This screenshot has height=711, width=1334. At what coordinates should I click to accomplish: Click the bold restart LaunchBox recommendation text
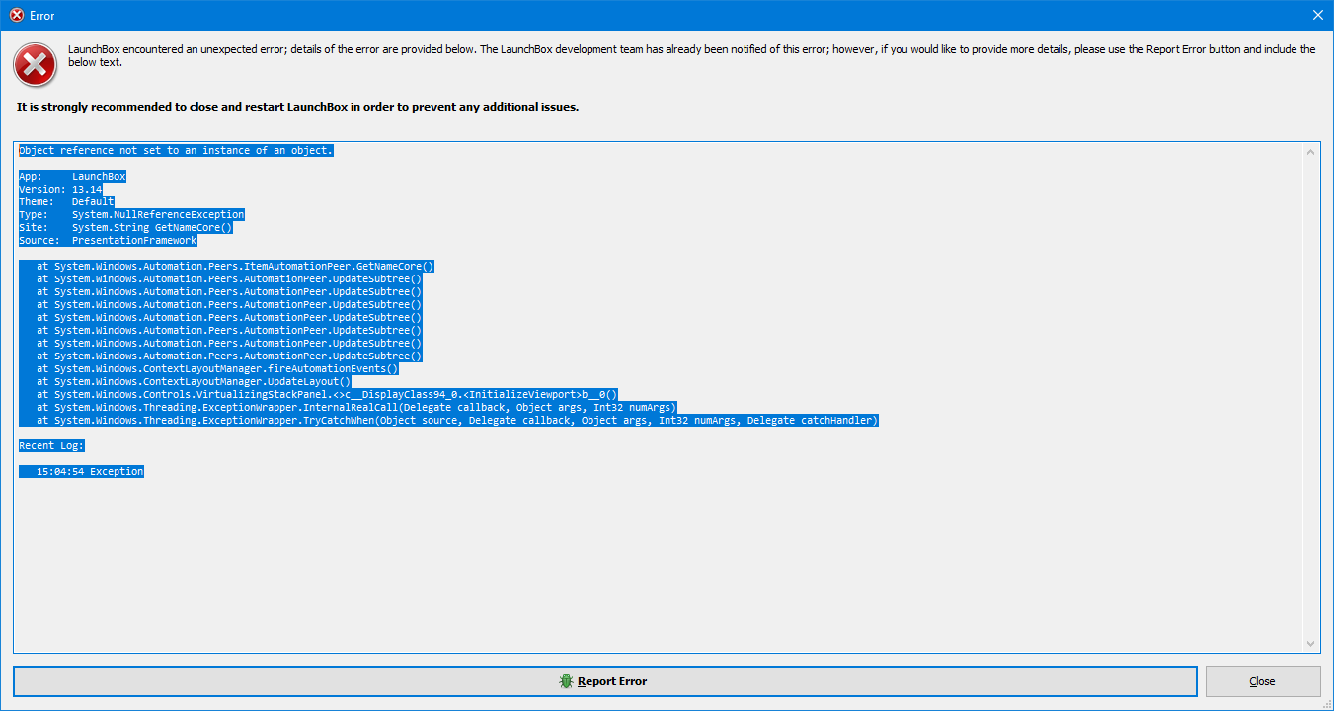tap(297, 107)
